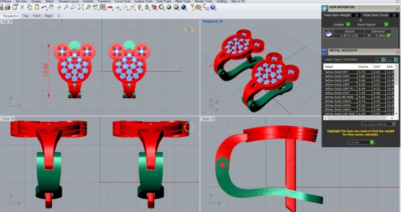Click the padlock Lock objects icon
401x212 pixels.
click(x=147, y=7)
